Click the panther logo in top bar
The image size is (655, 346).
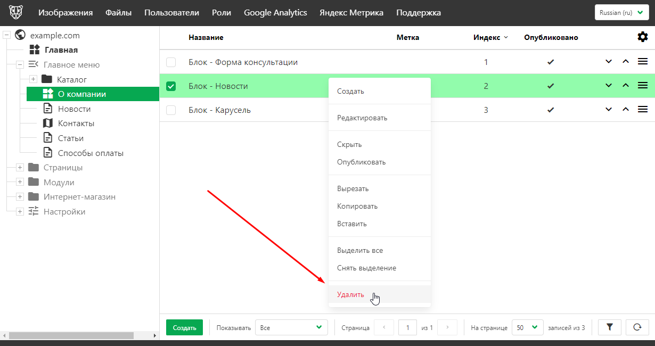[17, 13]
